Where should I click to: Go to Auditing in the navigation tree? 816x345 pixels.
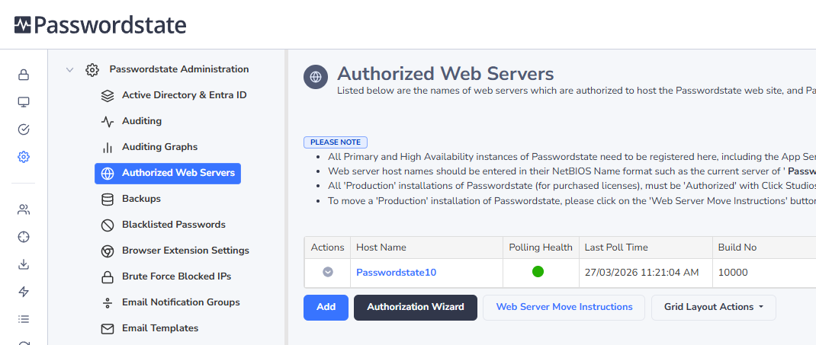(142, 121)
